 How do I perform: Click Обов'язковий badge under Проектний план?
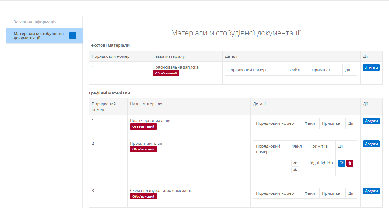(143, 149)
